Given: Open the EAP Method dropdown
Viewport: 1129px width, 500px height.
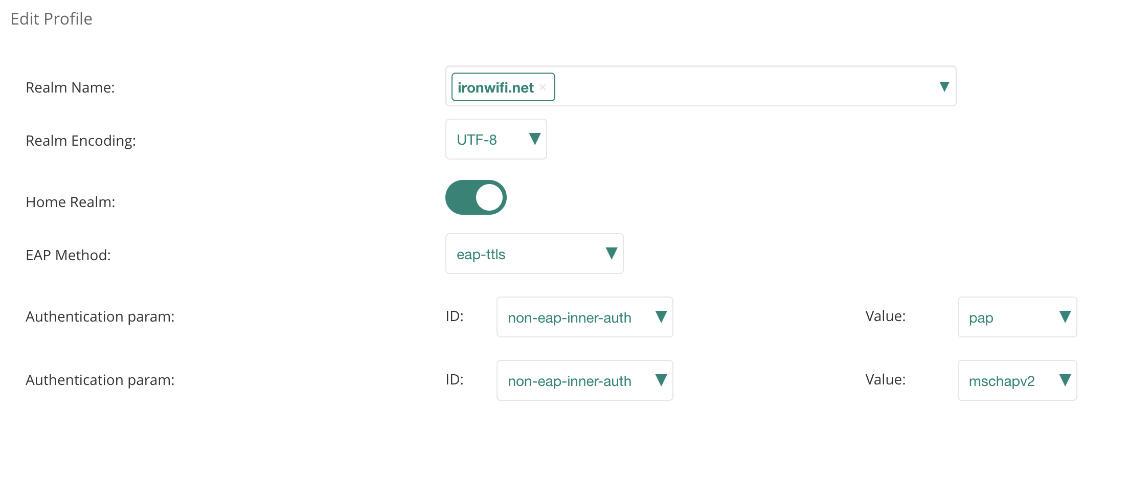Looking at the screenshot, I should tap(612, 253).
